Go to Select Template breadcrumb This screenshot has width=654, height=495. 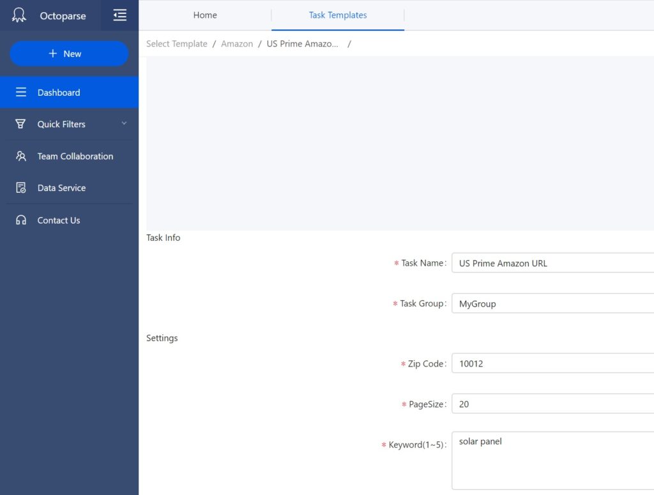coord(177,44)
